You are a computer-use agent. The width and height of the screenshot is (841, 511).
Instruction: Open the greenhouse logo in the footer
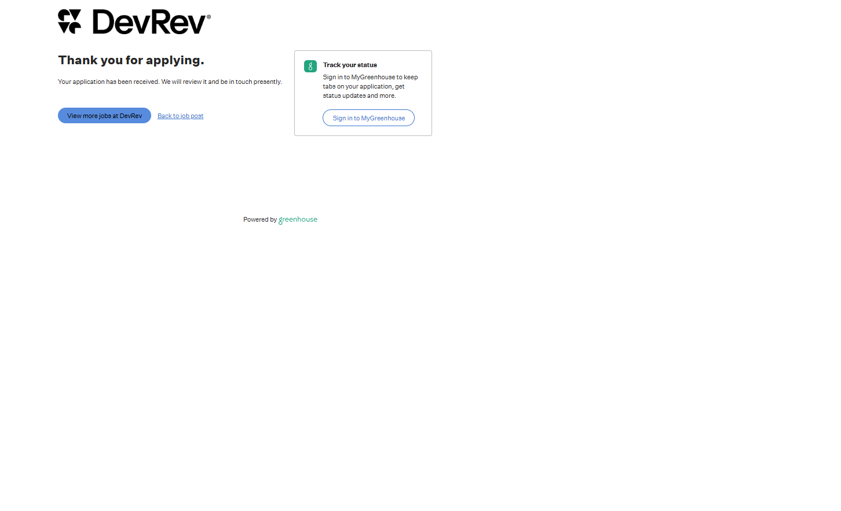click(x=298, y=220)
